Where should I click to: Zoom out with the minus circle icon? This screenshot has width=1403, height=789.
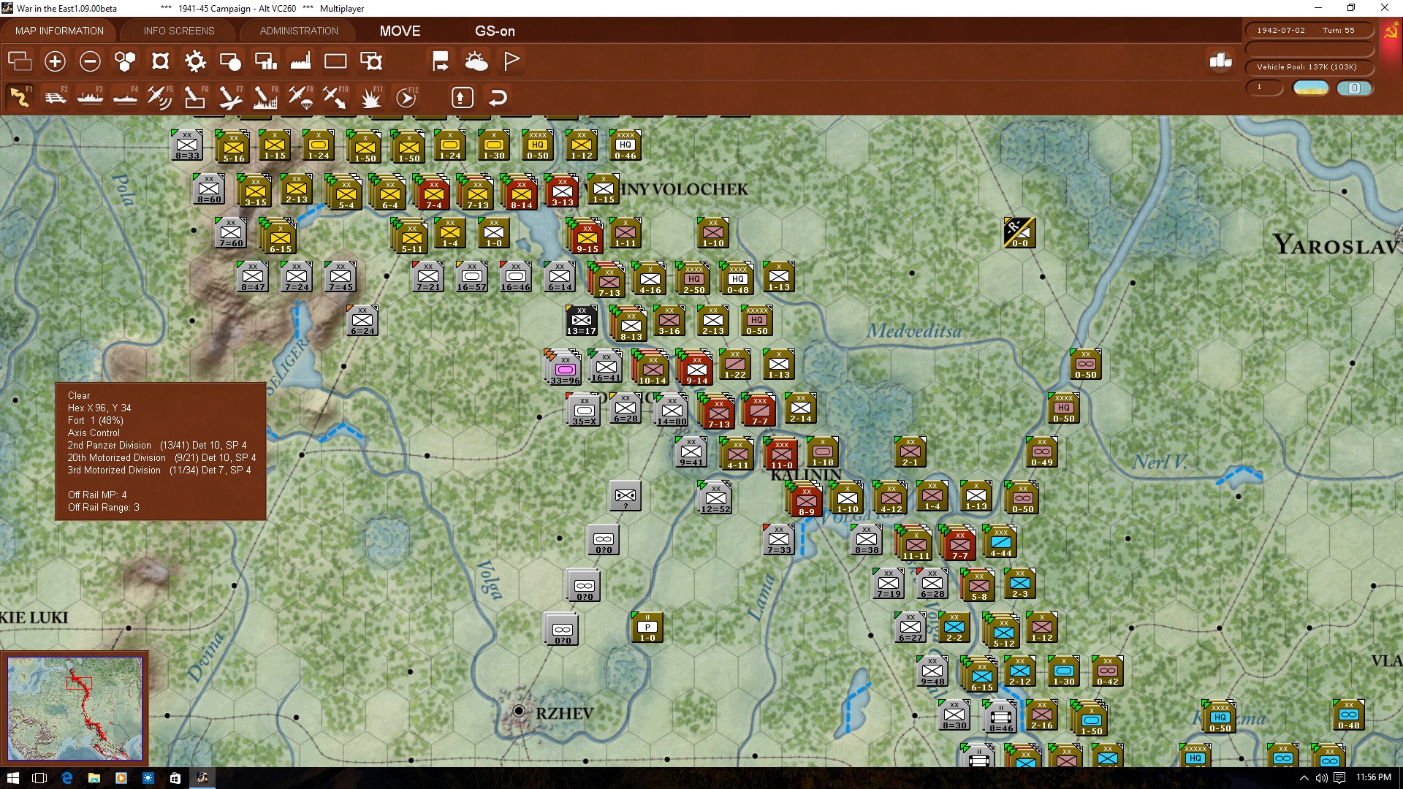click(x=90, y=61)
